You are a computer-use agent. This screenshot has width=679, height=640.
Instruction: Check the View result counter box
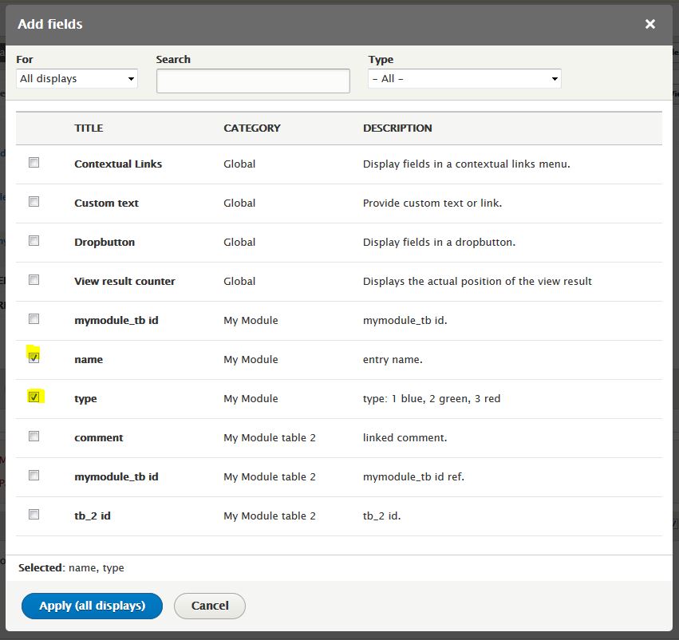point(34,280)
